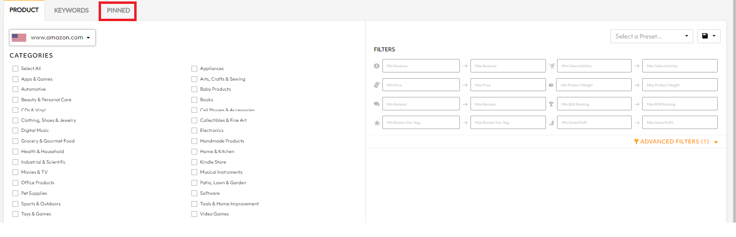Select Handmade Products category
Image resolution: width=736 pixels, height=237 pixels.
[194, 141]
